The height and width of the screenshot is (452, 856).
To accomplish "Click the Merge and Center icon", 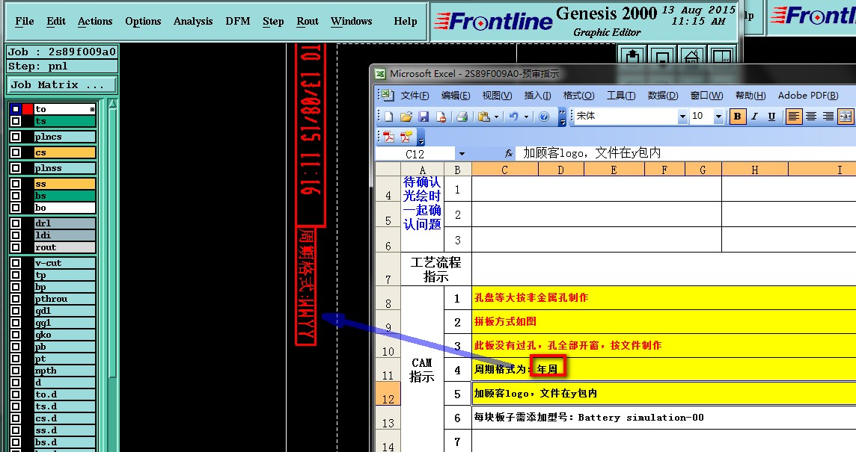I will click(845, 116).
